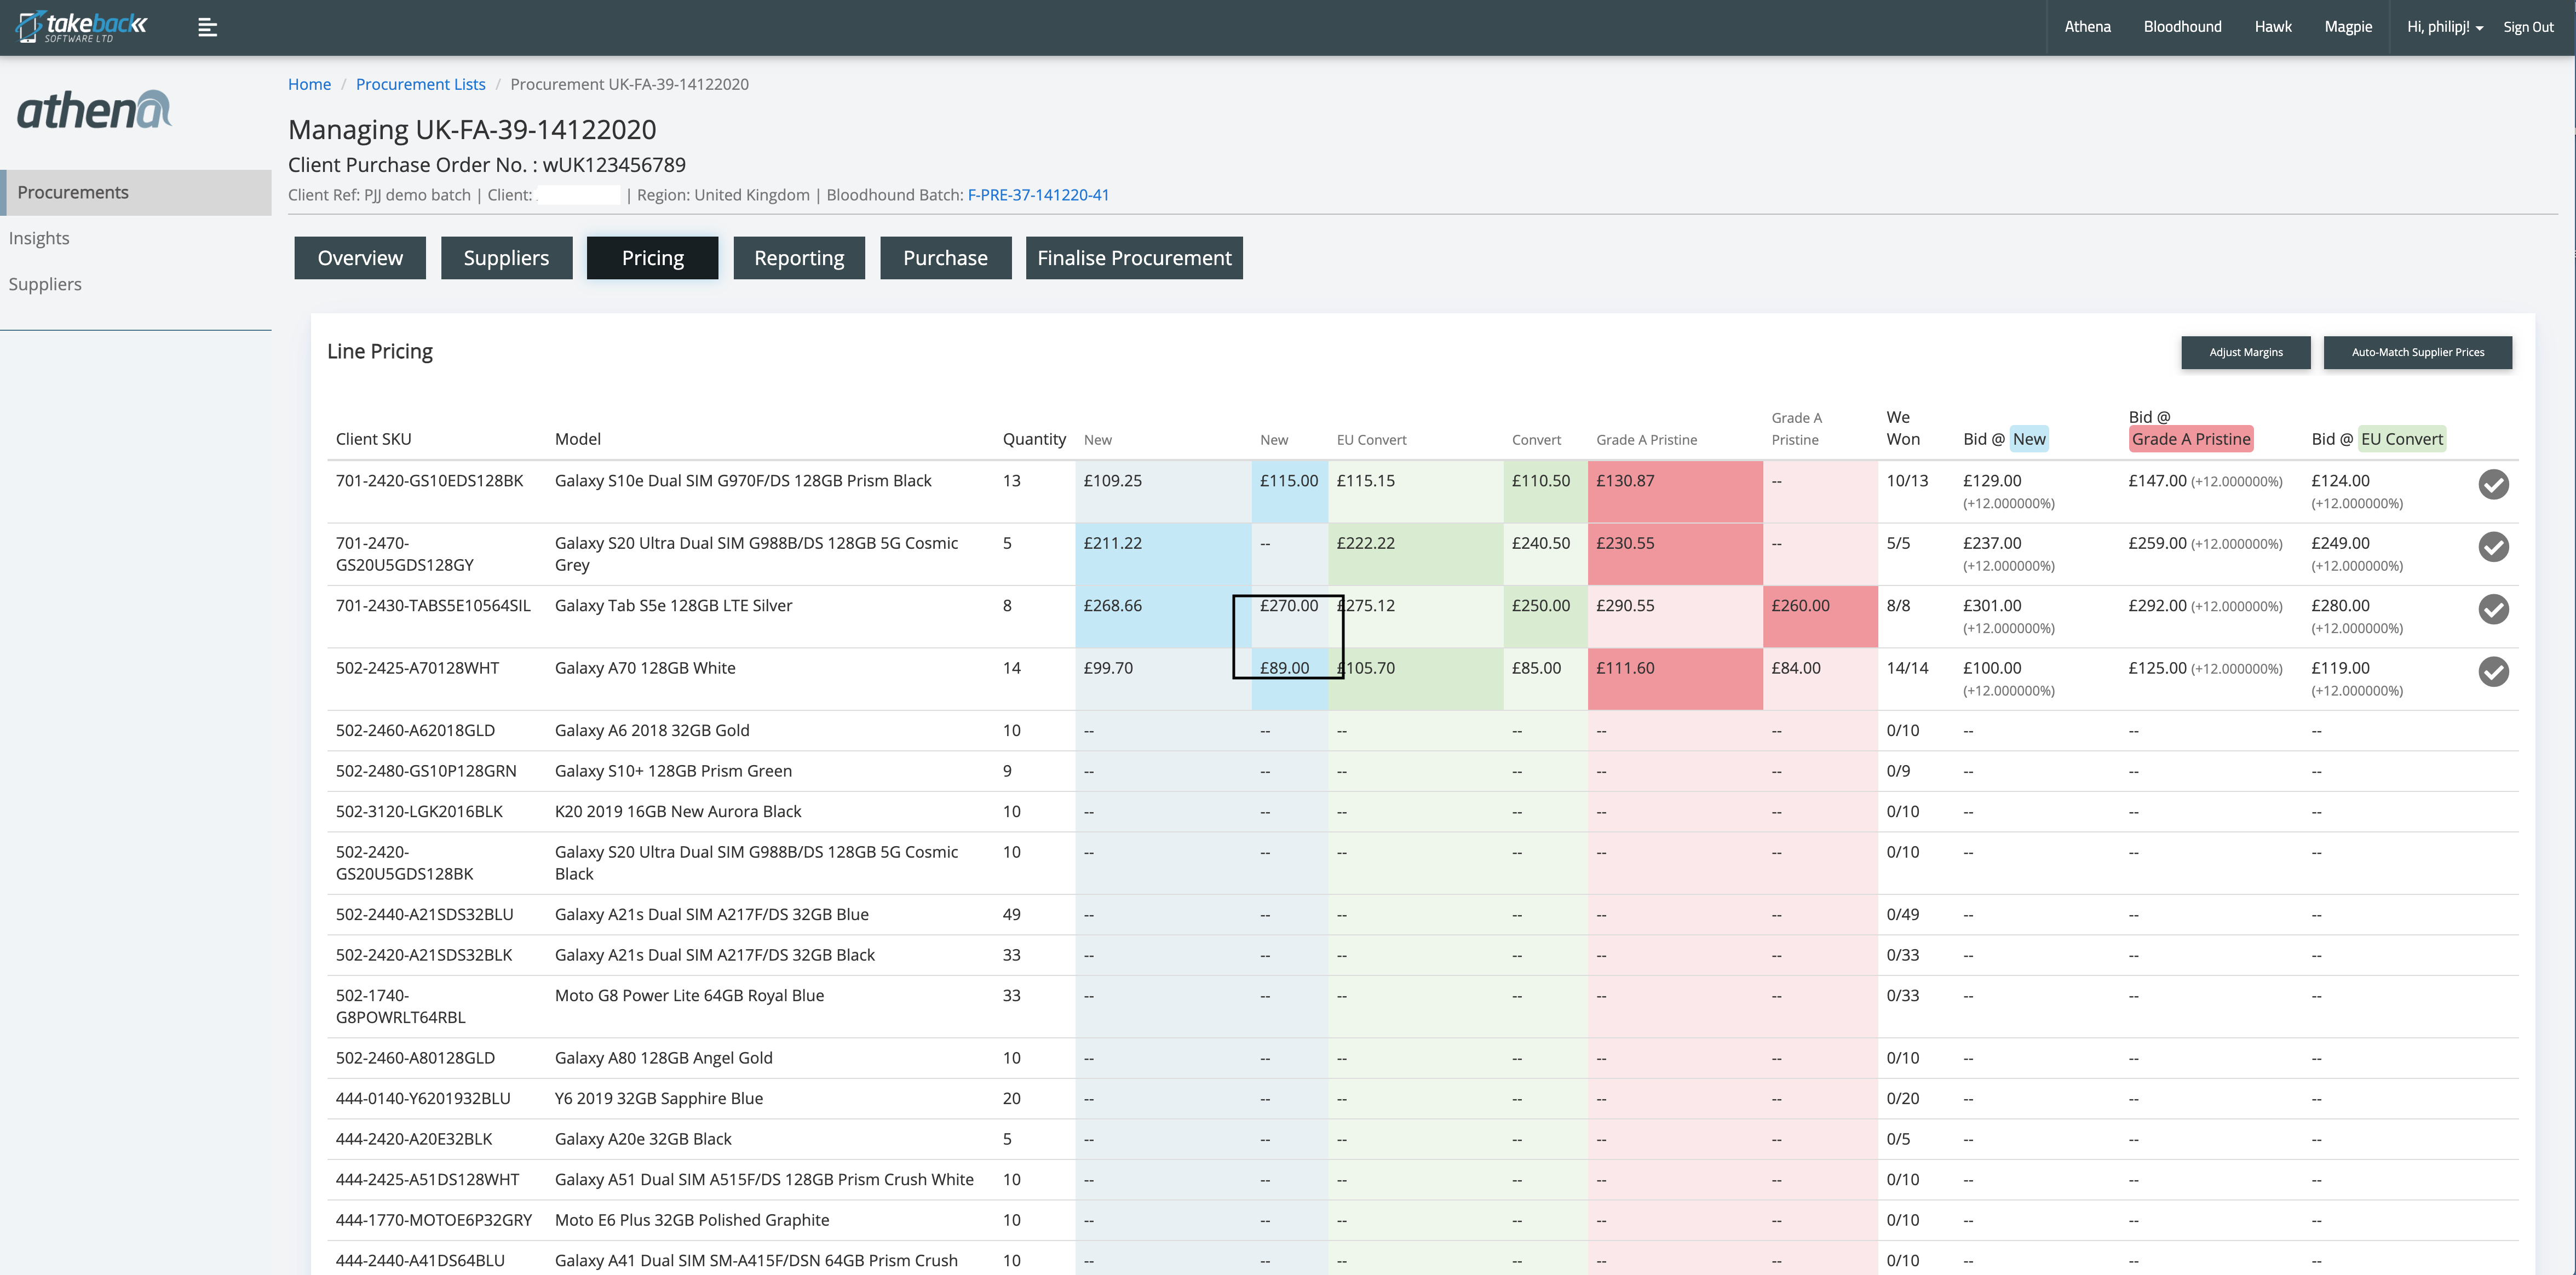Click the Auto-Match Supplier Prices button

(x=2417, y=352)
